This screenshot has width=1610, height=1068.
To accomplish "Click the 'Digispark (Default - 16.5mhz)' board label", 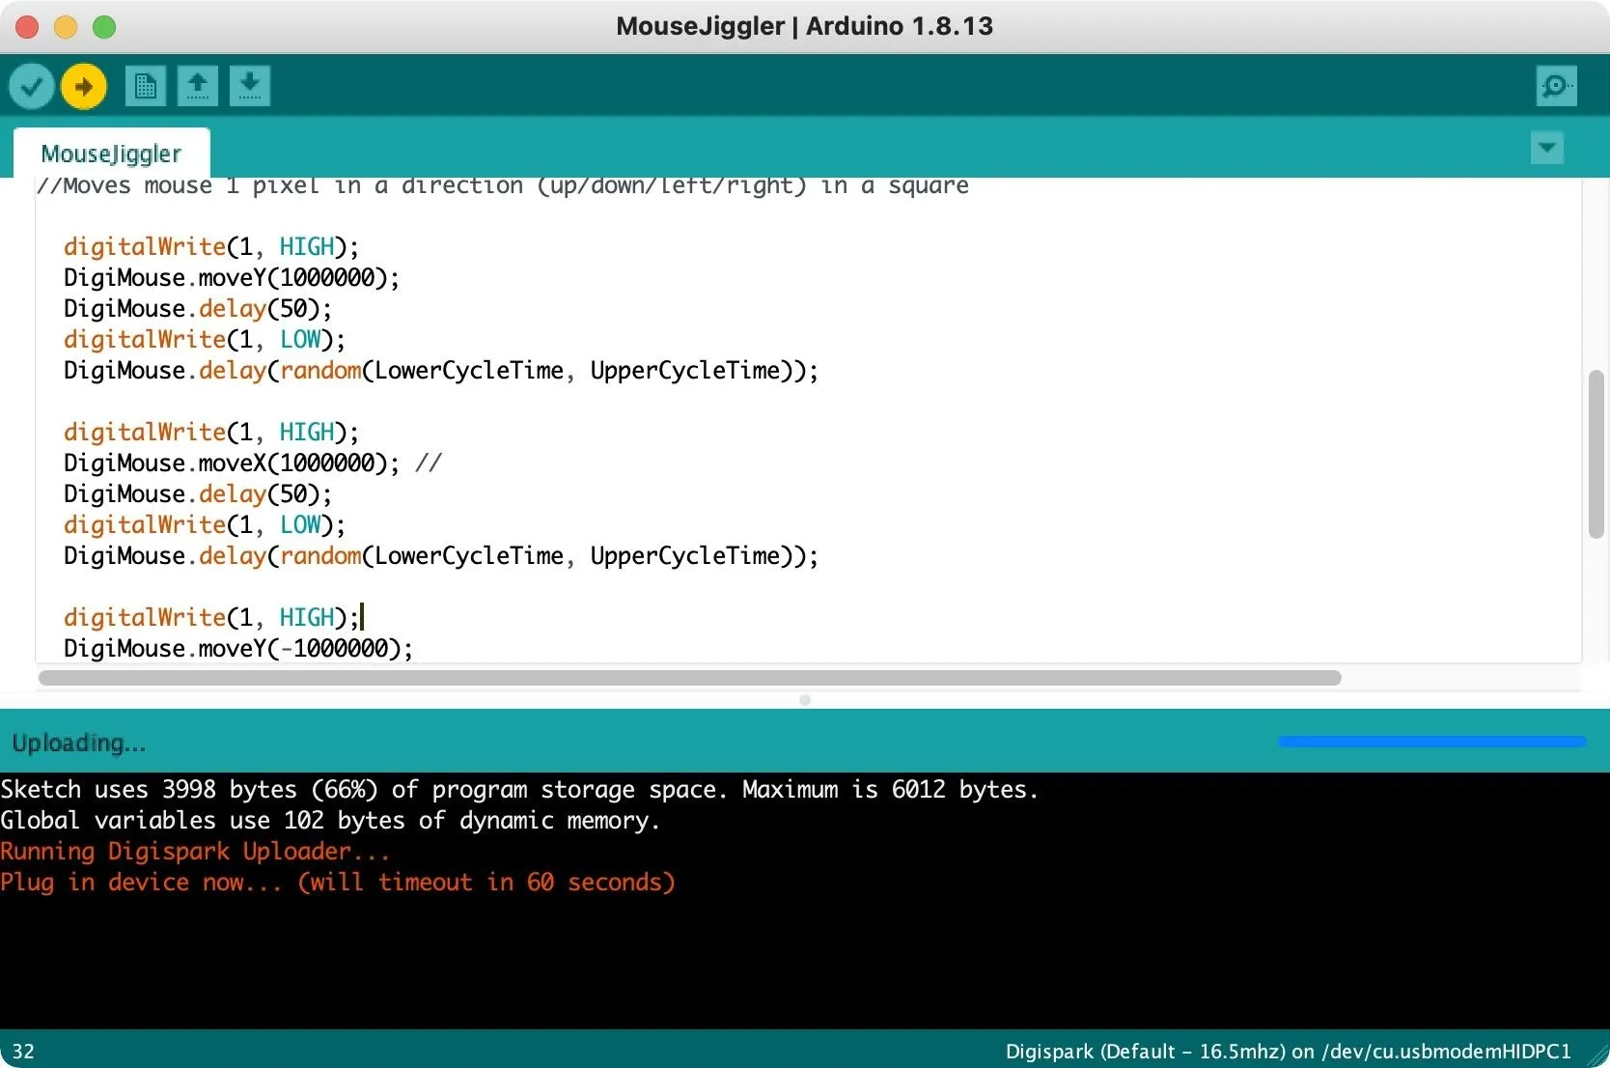I will [1288, 1052].
